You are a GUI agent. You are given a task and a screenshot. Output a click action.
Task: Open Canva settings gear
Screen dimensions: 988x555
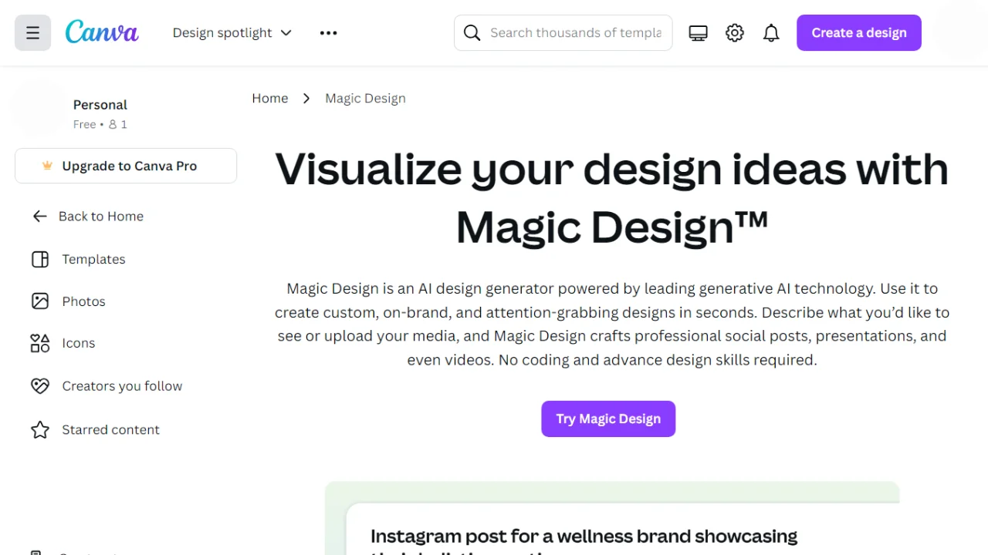pyautogui.click(x=734, y=32)
